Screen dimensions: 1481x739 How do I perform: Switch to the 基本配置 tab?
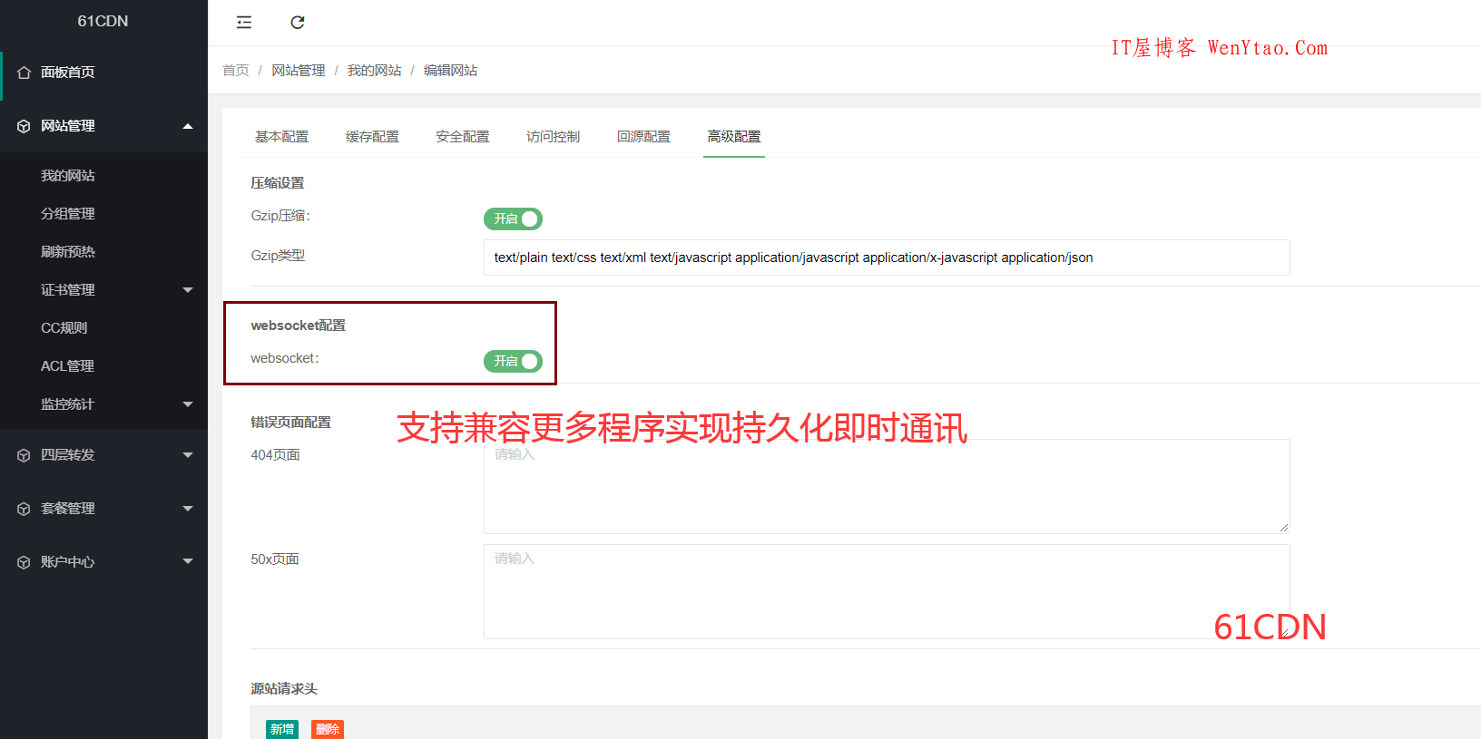[281, 137]
